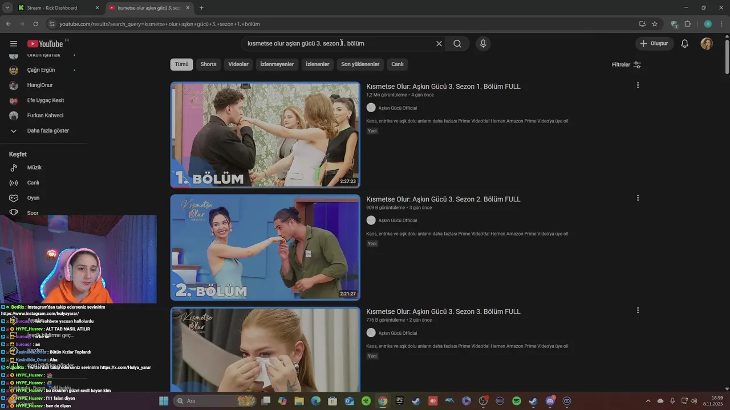730x410 pixels.
Task: Click the Windows taskbar search box
Action: (x=215, y=401)
